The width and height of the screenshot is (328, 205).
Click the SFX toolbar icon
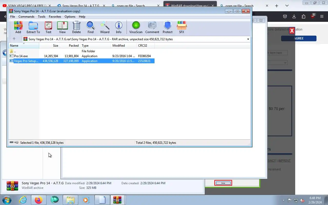click(x=182, y=27)
